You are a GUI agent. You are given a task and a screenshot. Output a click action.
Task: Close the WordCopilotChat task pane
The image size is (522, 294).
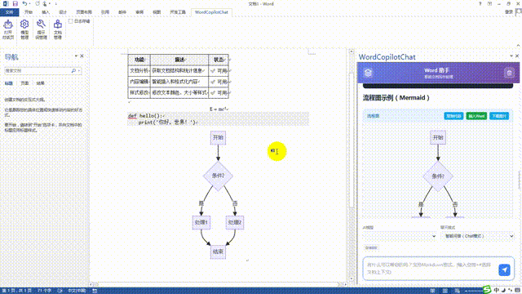coord(517,56)
